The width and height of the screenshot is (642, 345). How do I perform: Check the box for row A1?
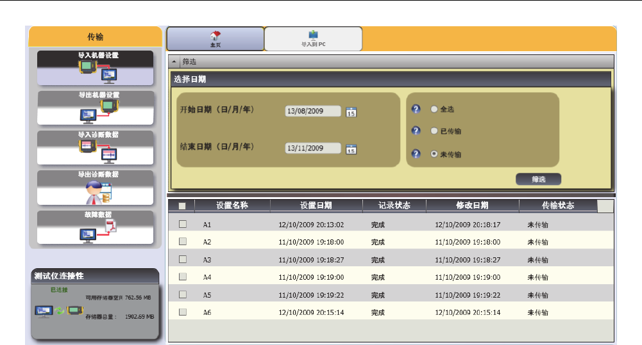pos(183,224)
